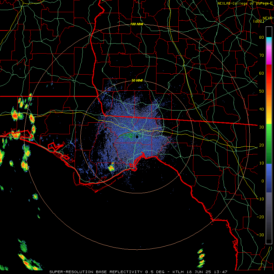The width and height of the screenshot is (274, 274).
Task: Click the 30 dBZ scale value
Action: [x=262, y=127]
